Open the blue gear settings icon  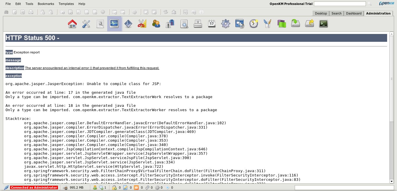pyautogui.click(x=226, y=24)
